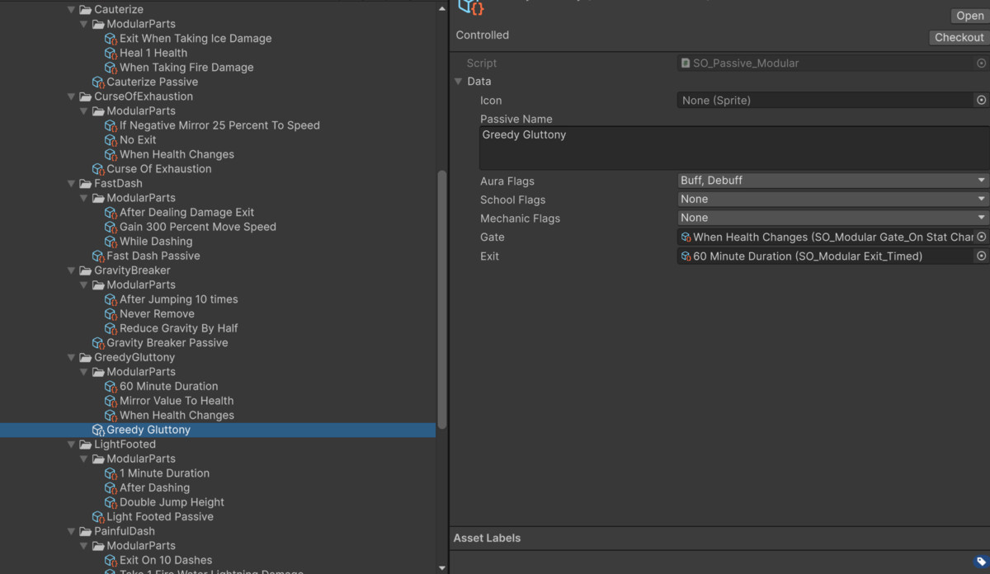Click the Curse Of Exhaustion asset icon
This screenshot has height=574, width=990.
click(98, 169)
